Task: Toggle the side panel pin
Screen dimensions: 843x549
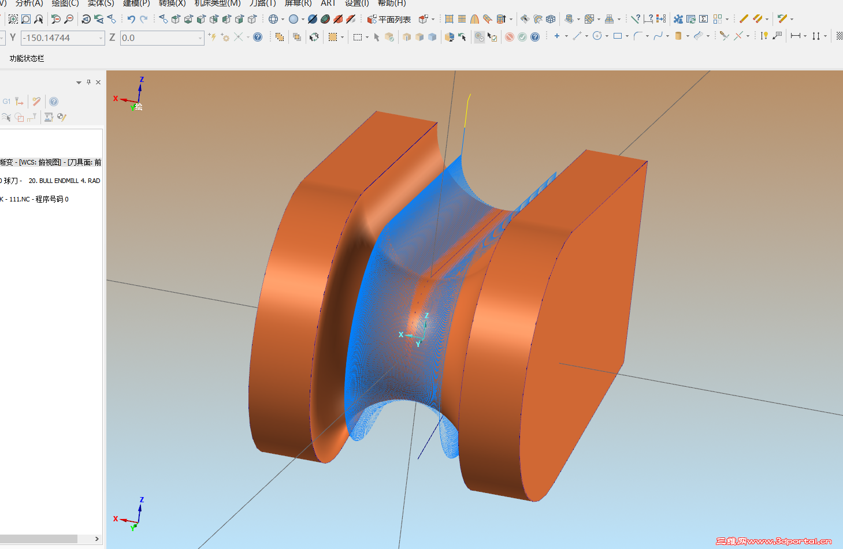Action: 88,82
